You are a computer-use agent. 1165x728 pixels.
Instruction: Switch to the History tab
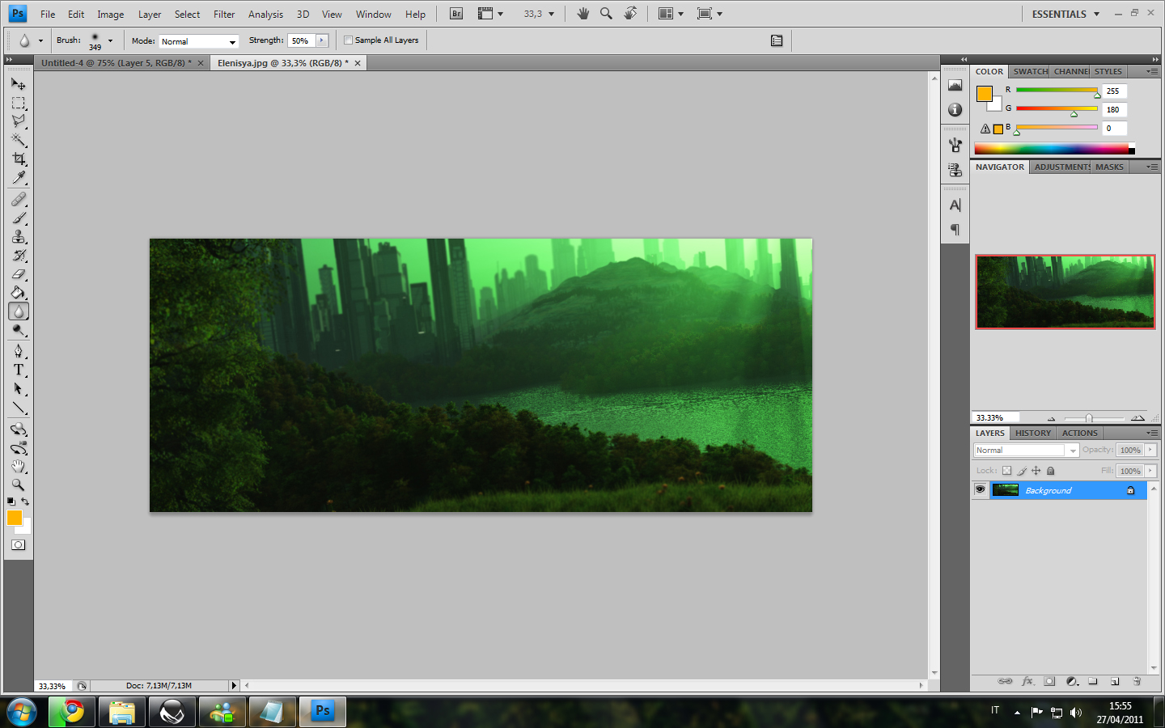tap(1033, 434)
